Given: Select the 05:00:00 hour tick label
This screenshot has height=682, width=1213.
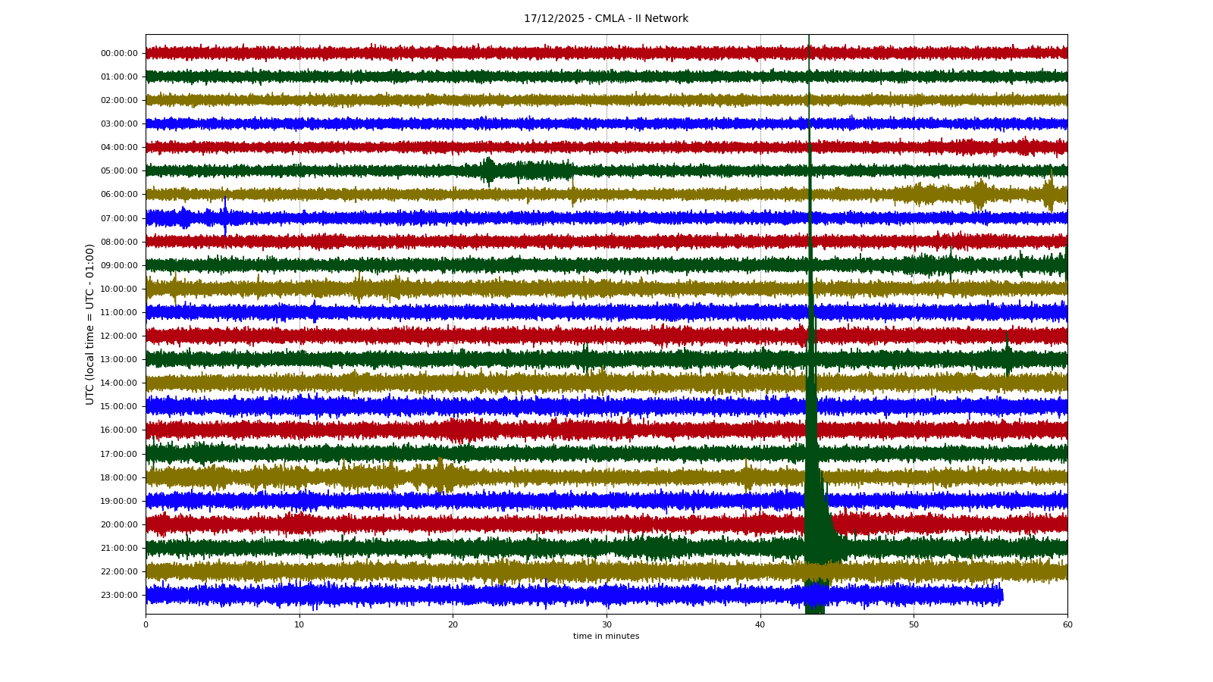Looking at the screenshot, I should point(119,171).
